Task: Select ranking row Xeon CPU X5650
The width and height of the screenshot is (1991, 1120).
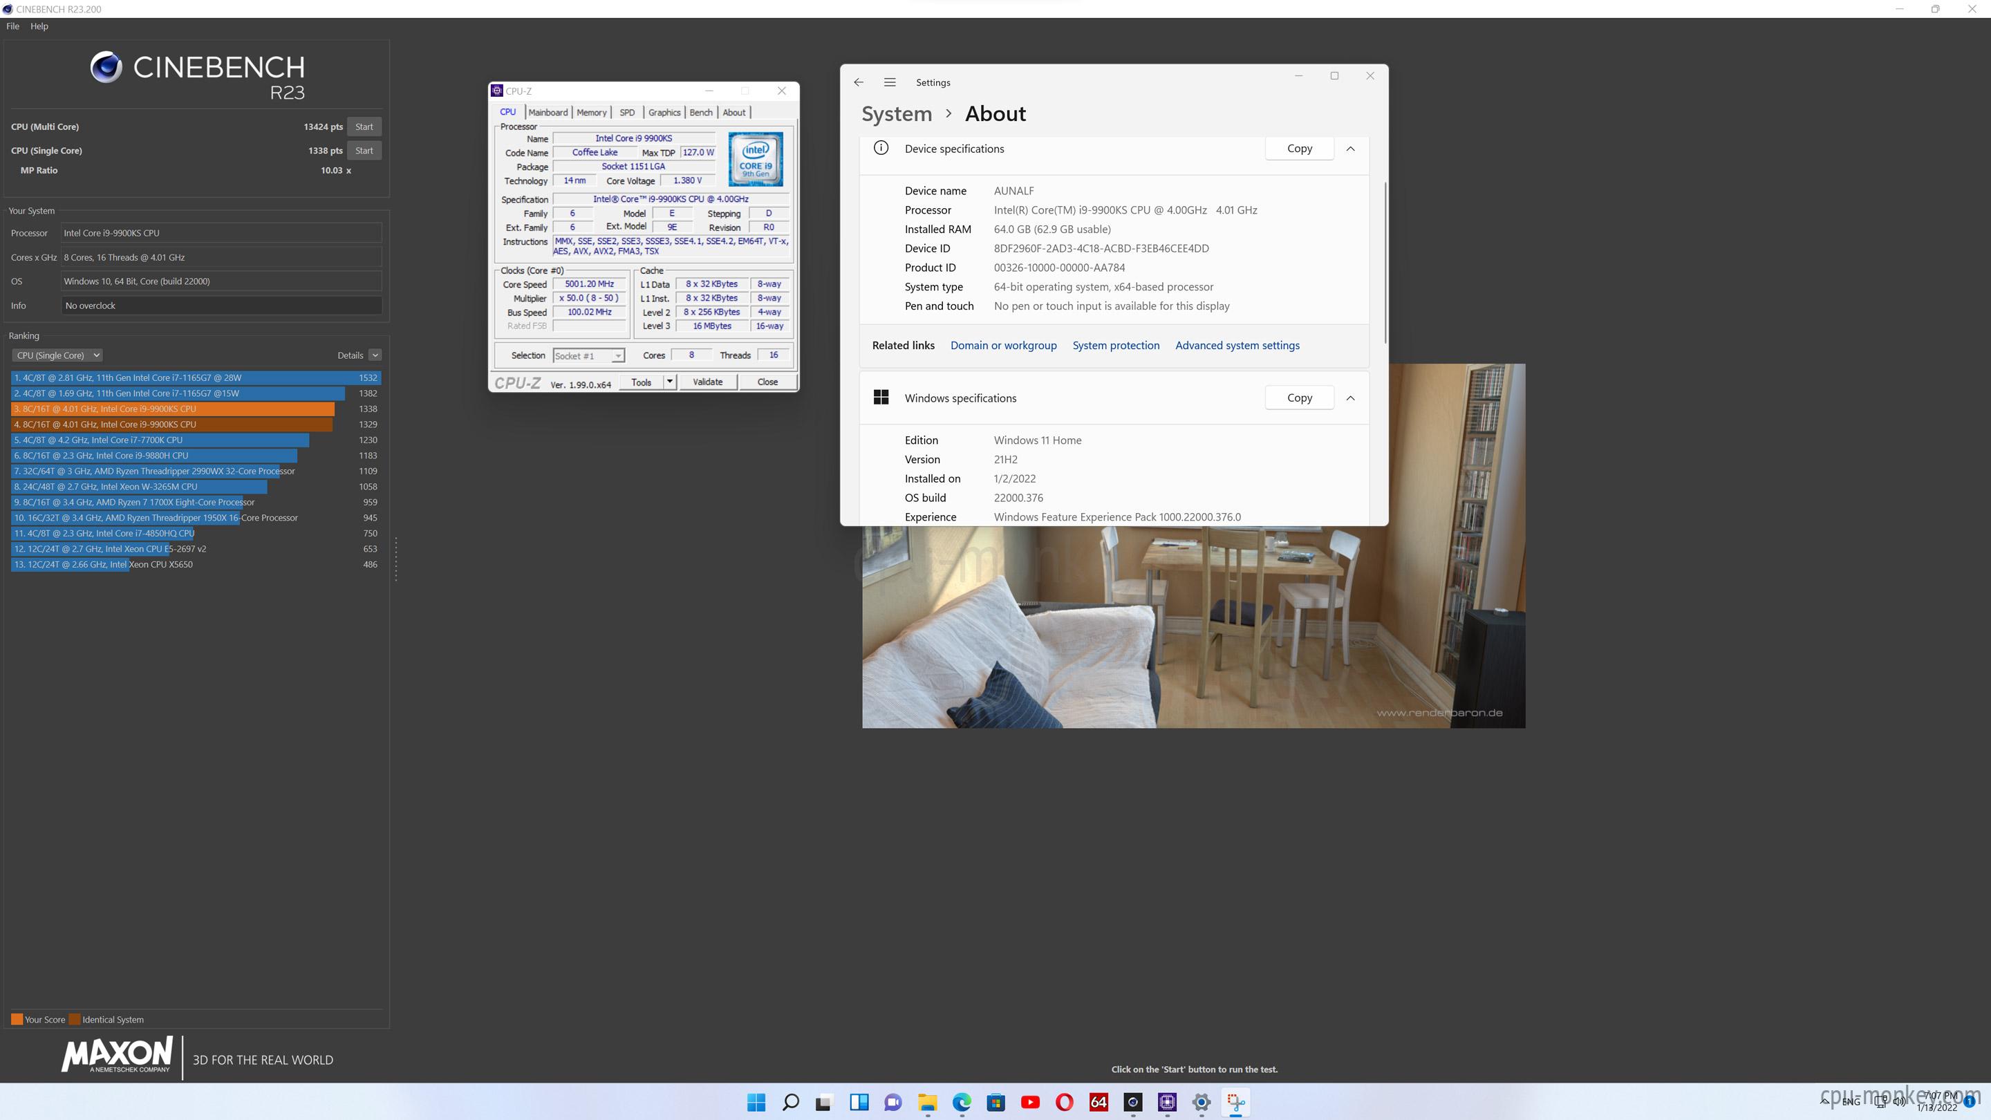Action: click(196, 564)
